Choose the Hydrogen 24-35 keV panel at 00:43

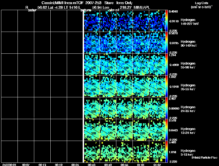pyautogui.click(x=92, y=108)
